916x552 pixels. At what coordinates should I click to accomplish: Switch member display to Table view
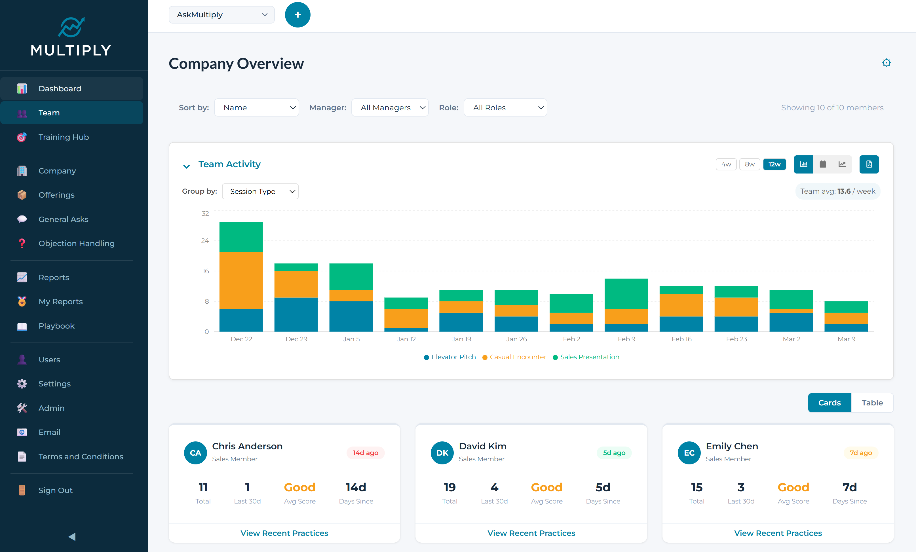pyautogui.click(x=872, y=403)
